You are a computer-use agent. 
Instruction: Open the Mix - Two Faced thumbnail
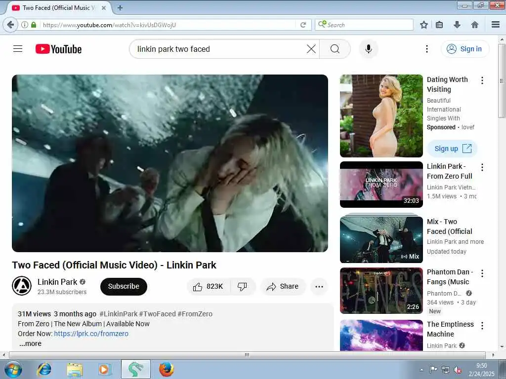point(381,239)
